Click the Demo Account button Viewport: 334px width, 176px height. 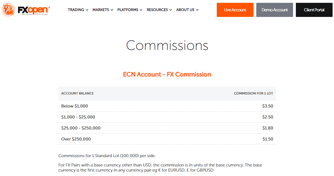pyautogui.click(x=274, y=10)
